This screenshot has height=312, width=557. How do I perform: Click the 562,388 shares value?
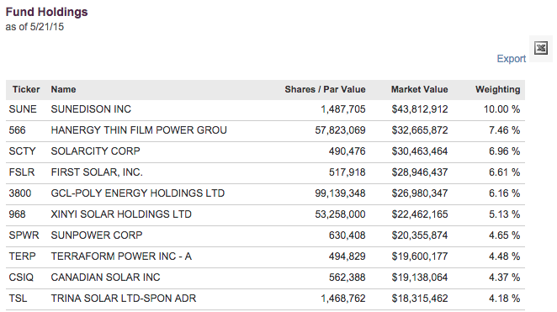coord(347,277)
